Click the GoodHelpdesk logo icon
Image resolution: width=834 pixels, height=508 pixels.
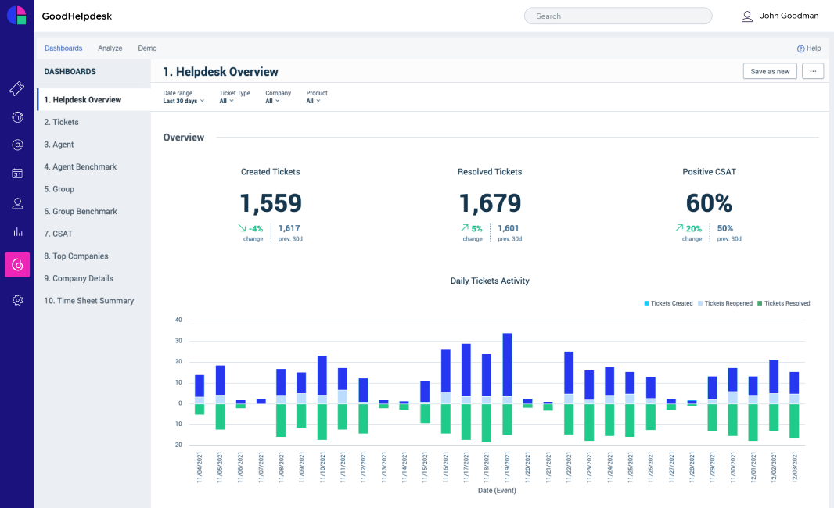pyautogui.click(x=16, y=16)
